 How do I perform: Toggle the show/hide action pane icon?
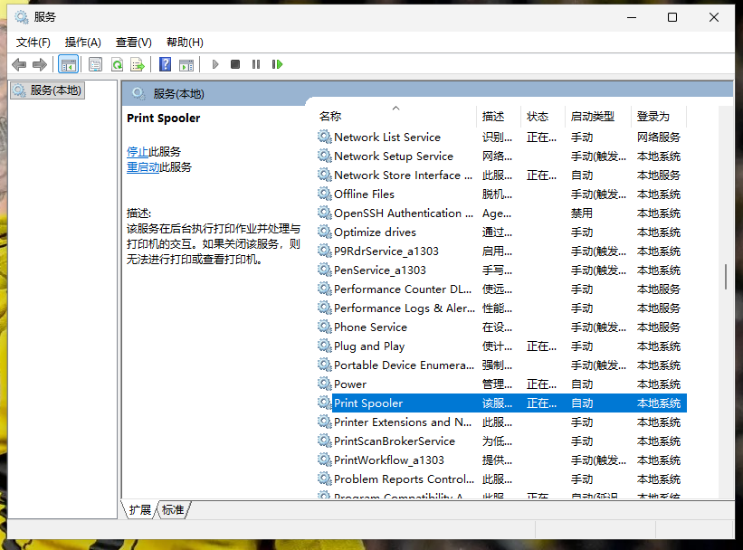[186, 64]
